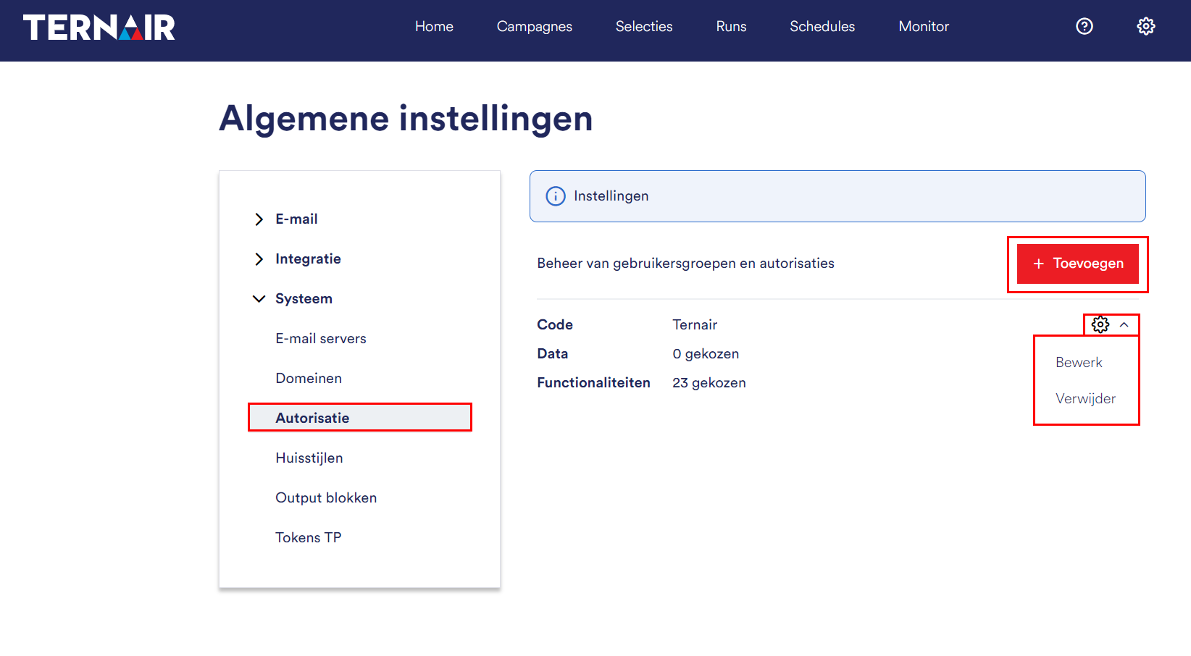Open E-mail servers settings
This screenshot has width=1191, height=656.
pos(321,339)
